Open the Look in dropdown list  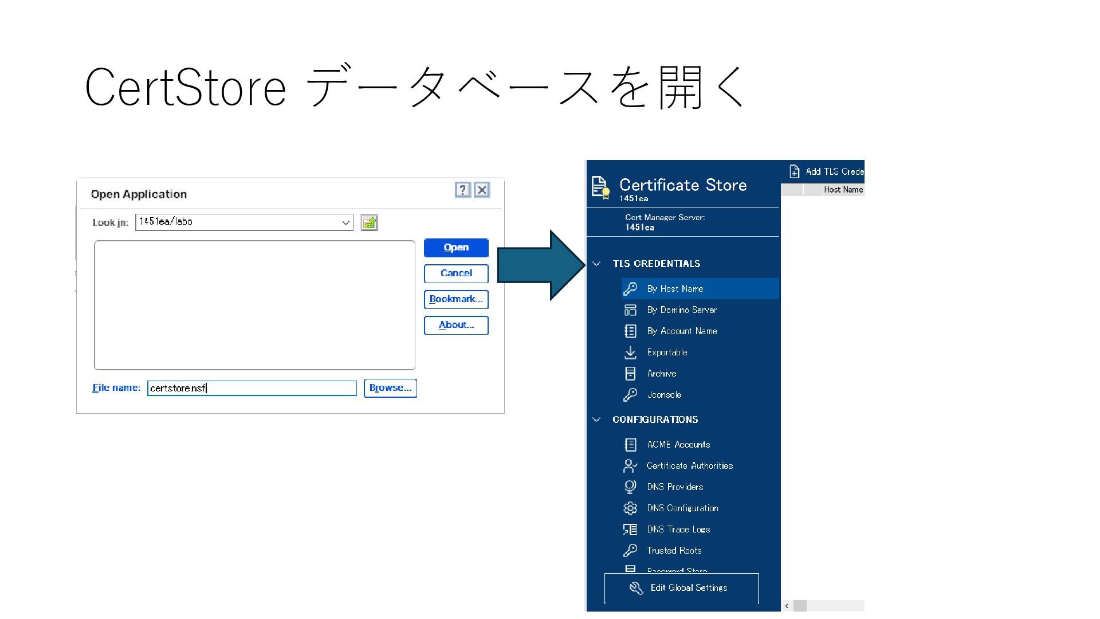(x=346, y=222)
